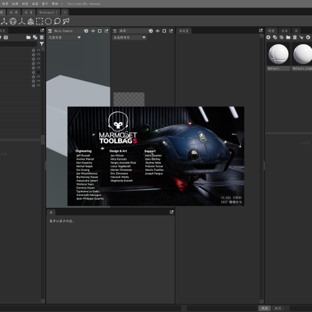Pop out the center settings panel
This screenshot has width=312, height=312.
261,31
